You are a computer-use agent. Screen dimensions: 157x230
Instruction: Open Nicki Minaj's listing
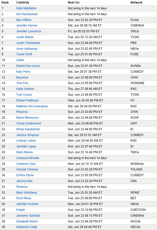coord(24,198)
